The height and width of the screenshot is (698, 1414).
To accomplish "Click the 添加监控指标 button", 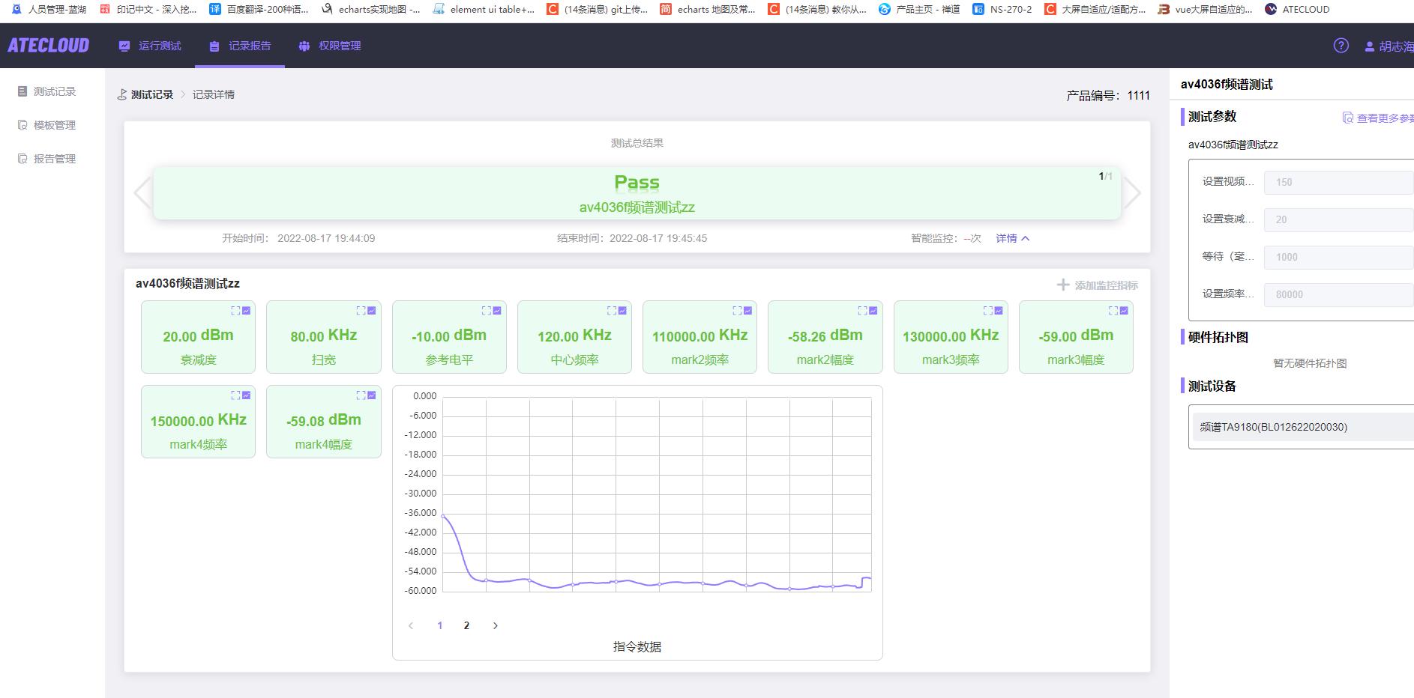I will coord(1098,285).
